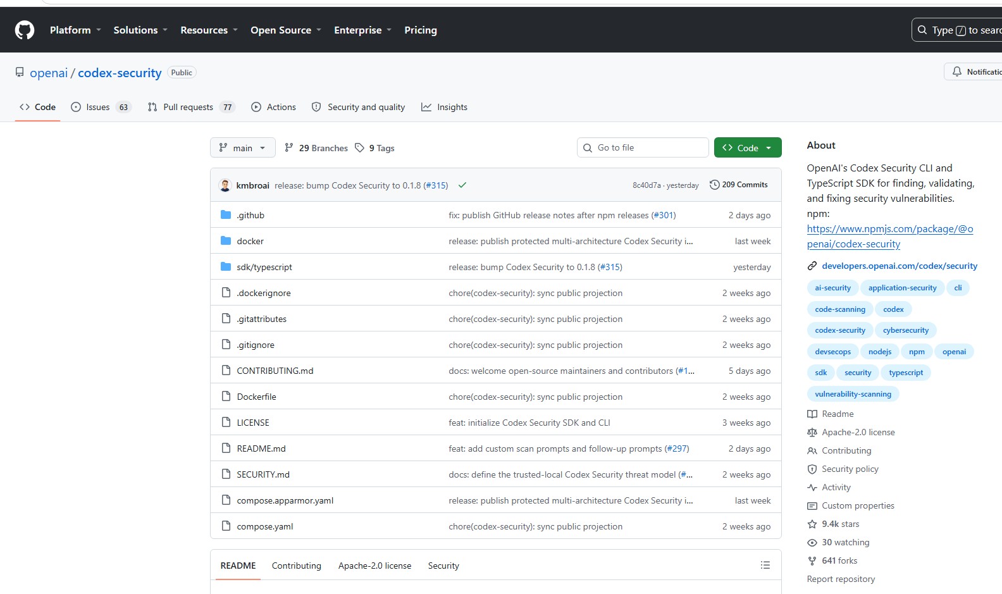Click the .github folder icon

tap(226, 215)
